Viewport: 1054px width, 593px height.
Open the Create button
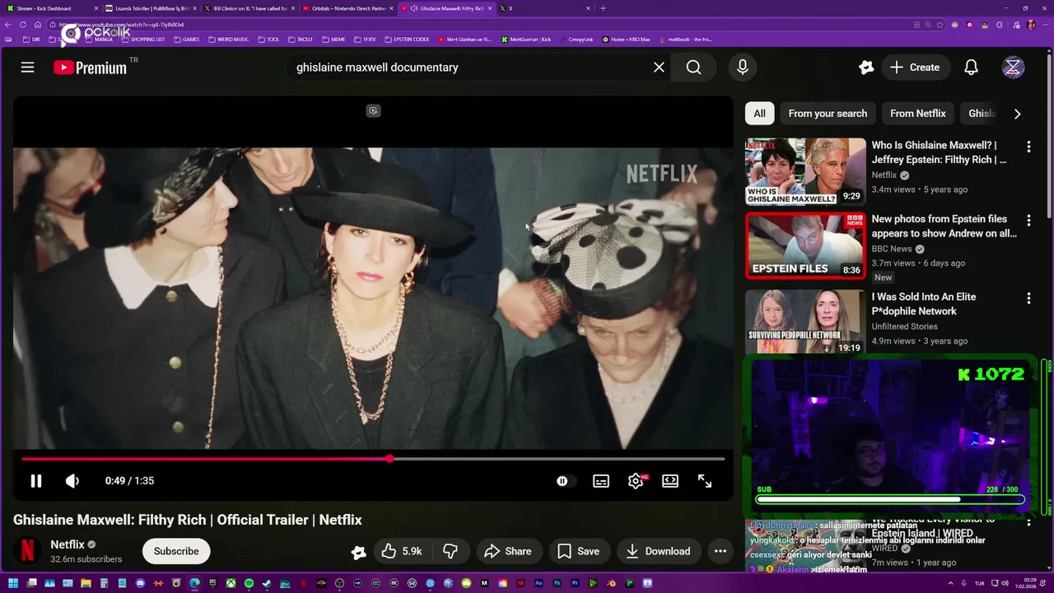coord(915,68)
